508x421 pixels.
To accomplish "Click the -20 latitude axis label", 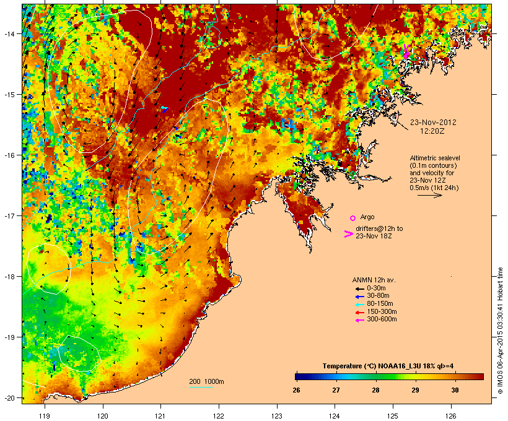I will pyautogui.click(x=9, y=398).
